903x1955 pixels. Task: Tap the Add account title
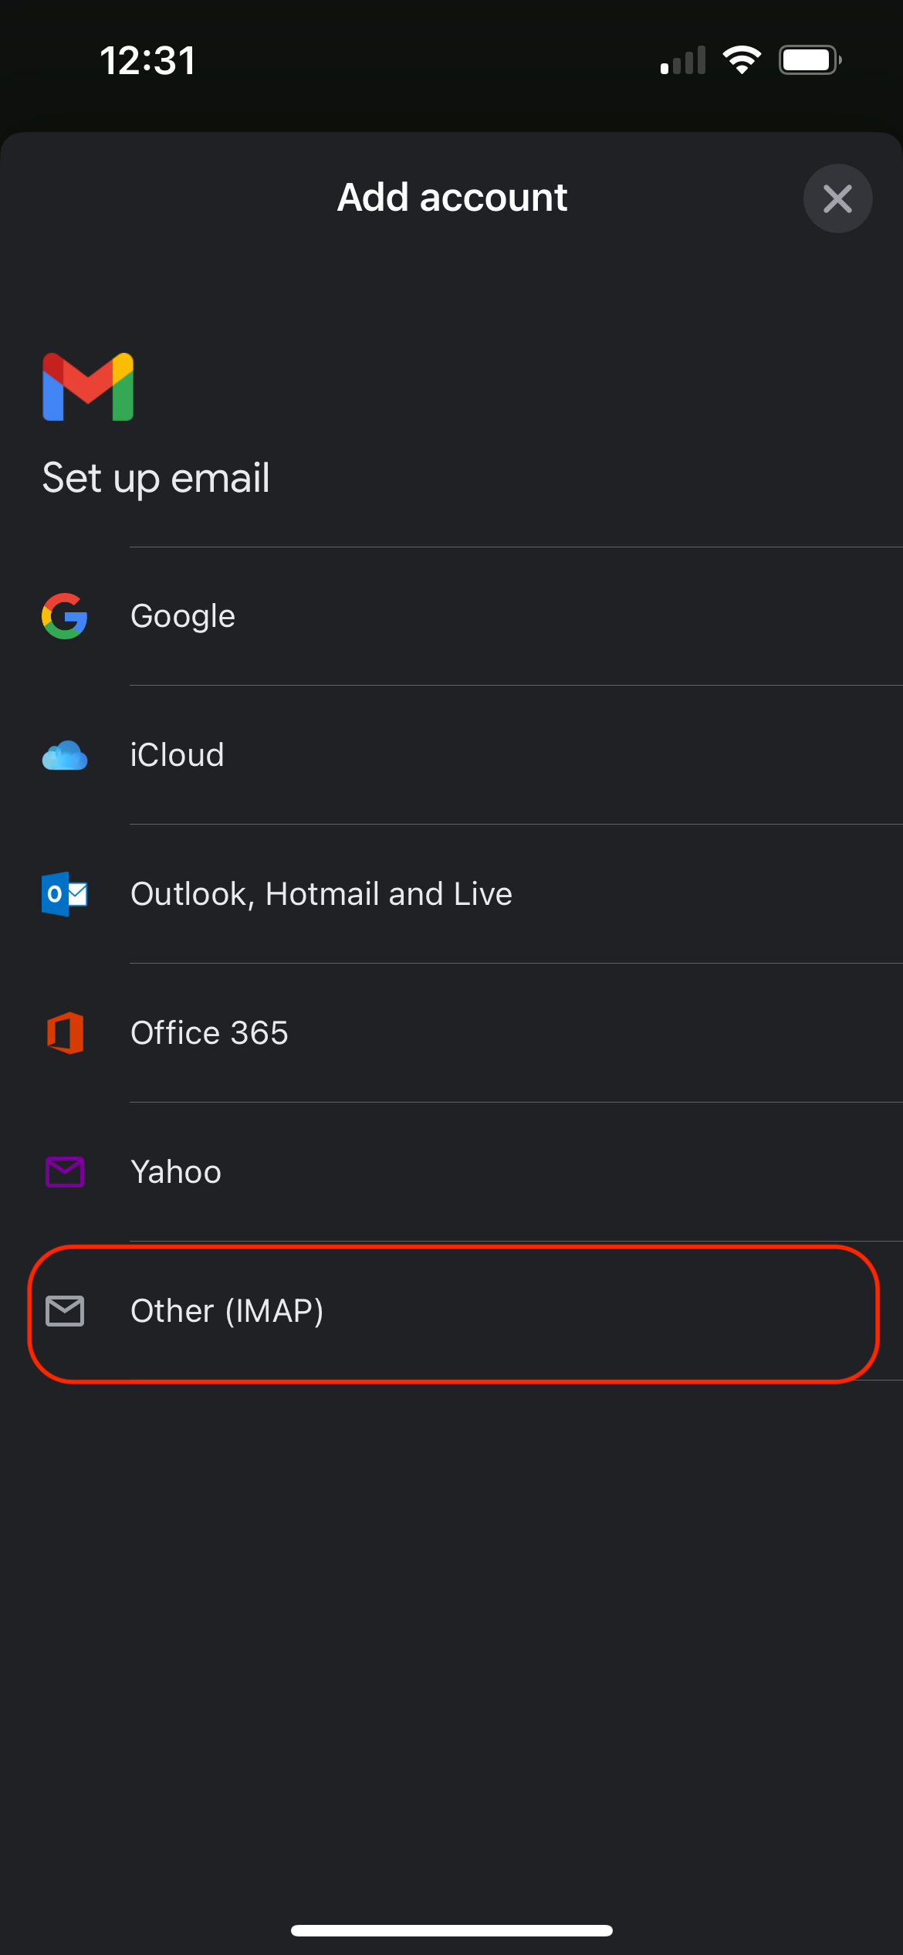click(451, 198)
